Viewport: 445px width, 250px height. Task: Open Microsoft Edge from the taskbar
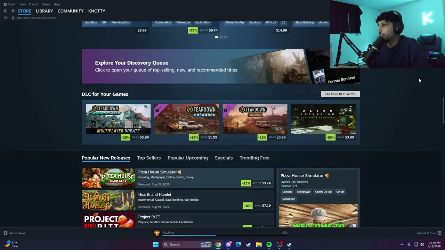click(238, 244)
